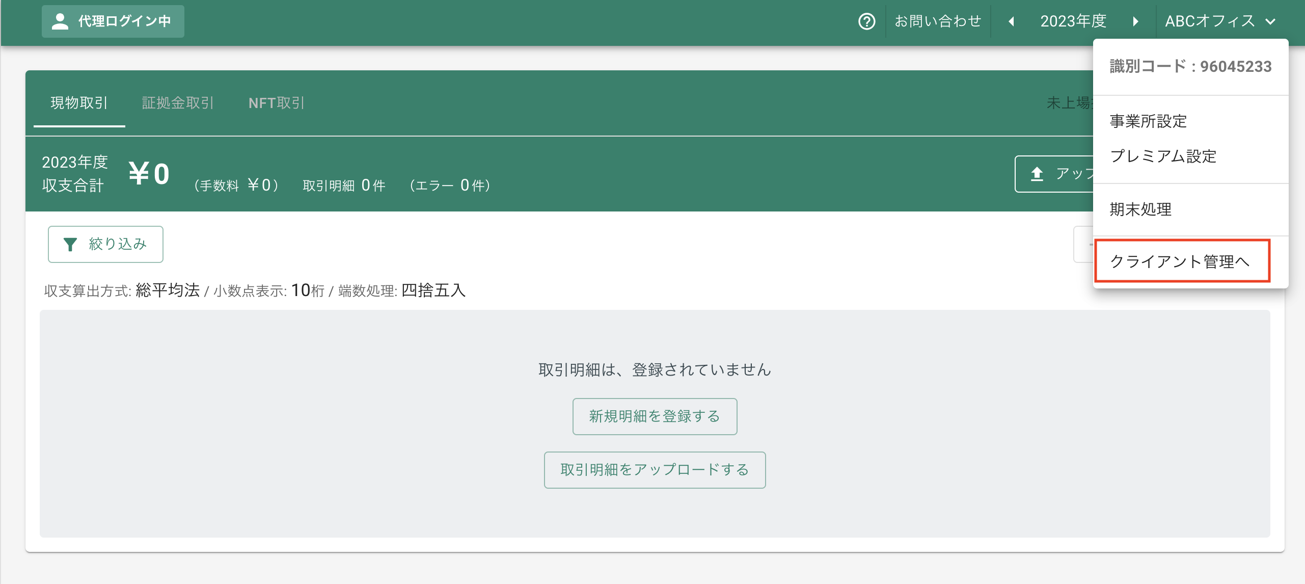Click 四捨五入 rounding text
The width and height of the screenshot is (1305, 584).
[x=433, y=290]
